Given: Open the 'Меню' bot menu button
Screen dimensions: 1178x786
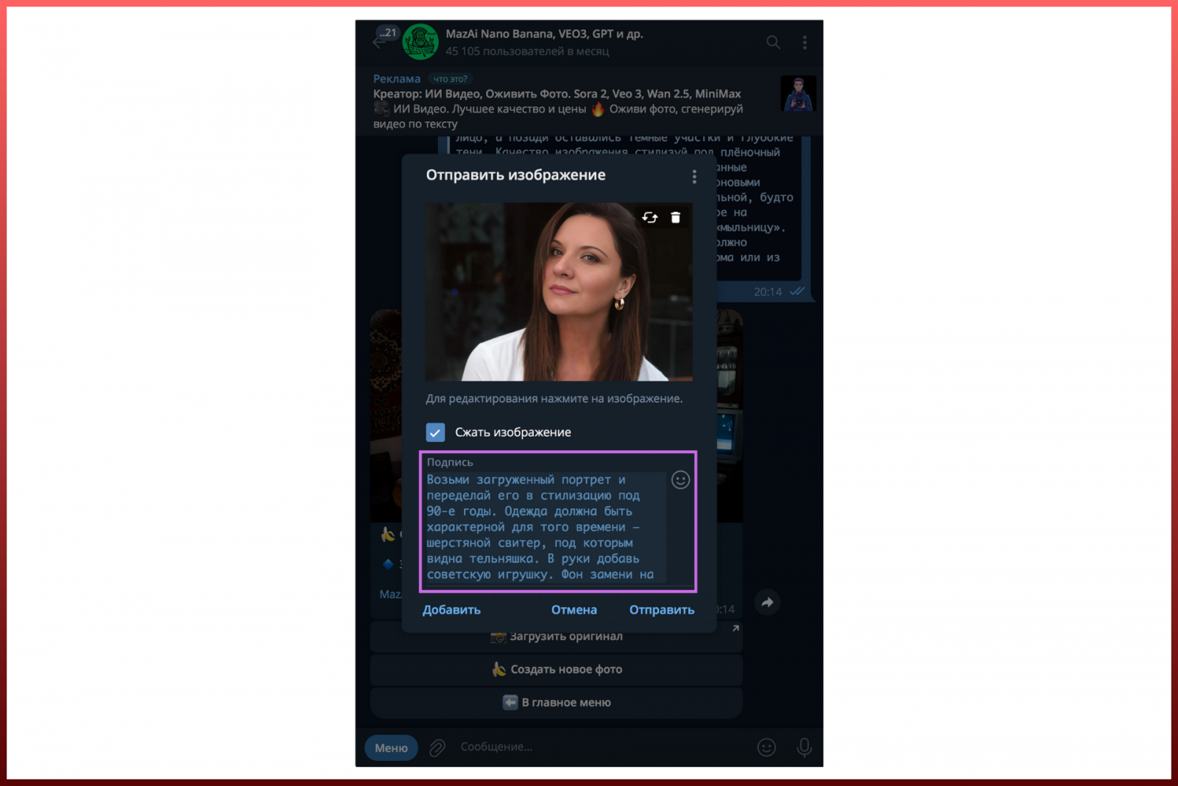Looking at the screenshot, I should [x=391, y=748].
